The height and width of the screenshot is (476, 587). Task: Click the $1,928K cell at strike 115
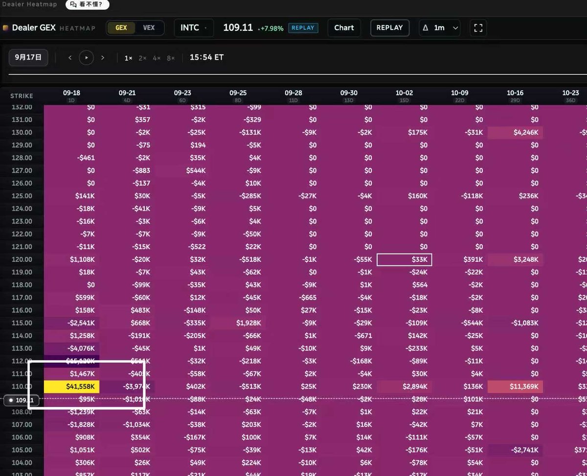[238, 323]
